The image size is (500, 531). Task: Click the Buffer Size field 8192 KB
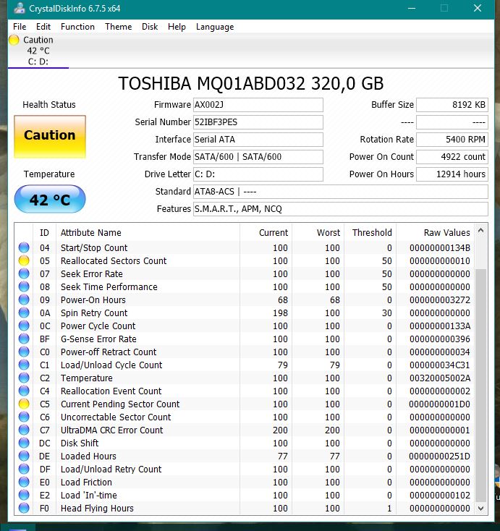[452, 105]
